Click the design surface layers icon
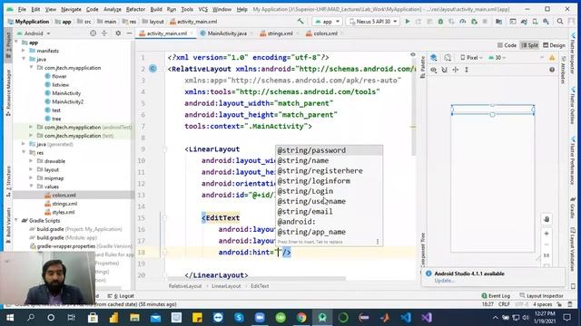The height and width of the screenshot is (326, 581). 434,58
